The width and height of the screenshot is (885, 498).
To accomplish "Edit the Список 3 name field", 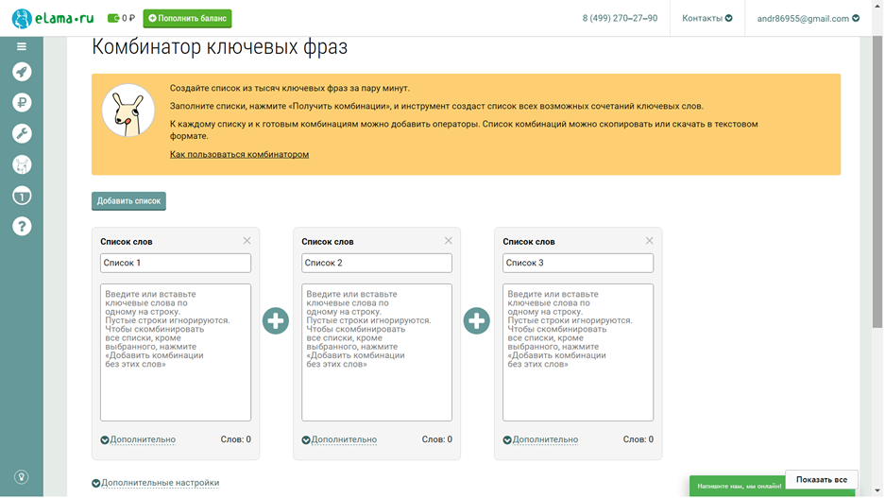I will tap(578, 263).
